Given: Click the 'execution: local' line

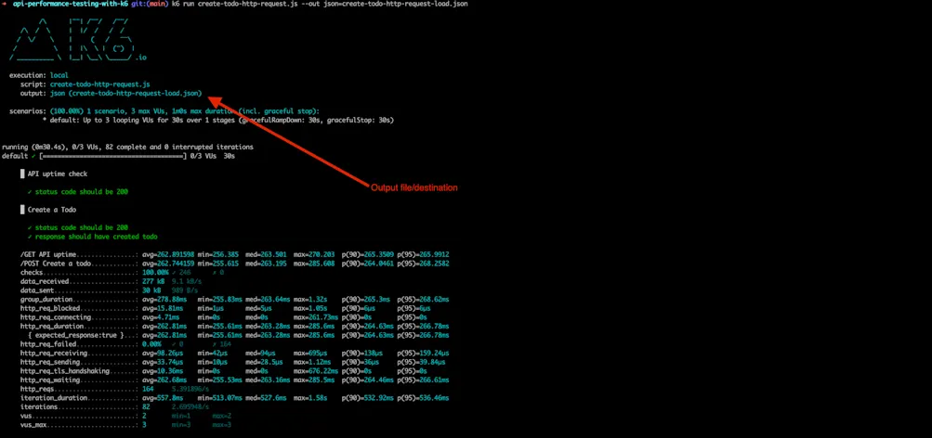Looking at the screenshot, I should 39,75.
